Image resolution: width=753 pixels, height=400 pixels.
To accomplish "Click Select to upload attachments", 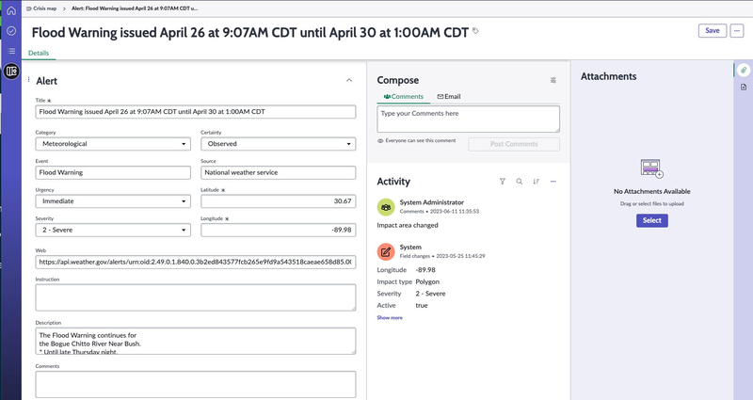I will coord(651,220).
